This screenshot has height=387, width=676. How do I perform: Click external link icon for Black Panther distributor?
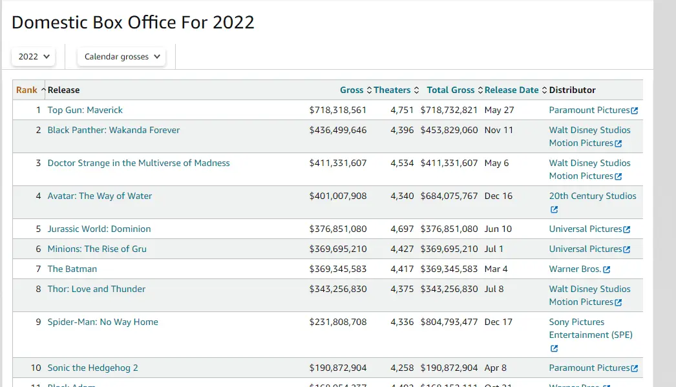[x=618, y=143]
